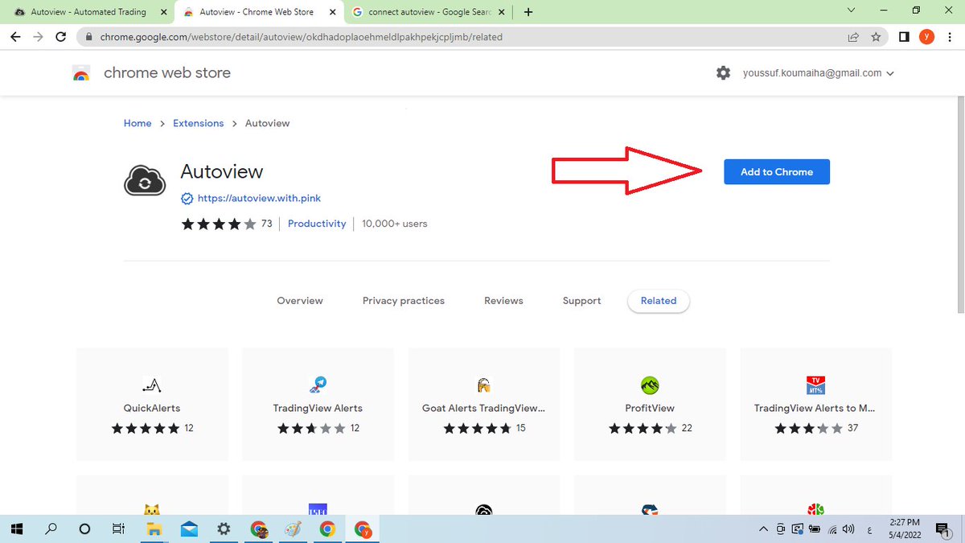
Task: Click the Autoview star rating 73
Action: 227,224
